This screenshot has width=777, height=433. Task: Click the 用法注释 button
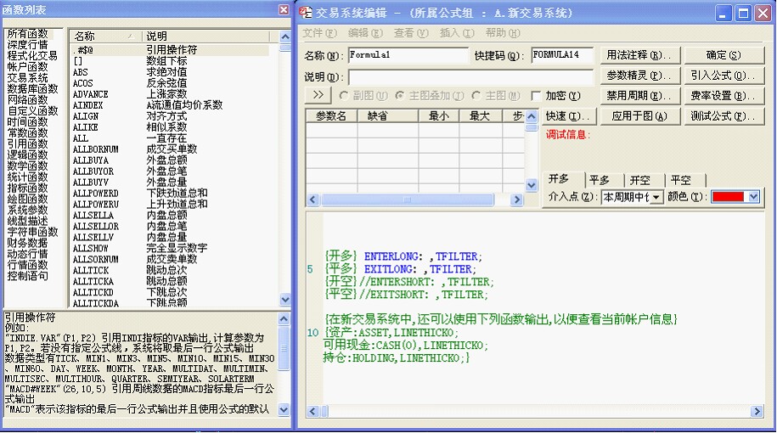(639, 55)
